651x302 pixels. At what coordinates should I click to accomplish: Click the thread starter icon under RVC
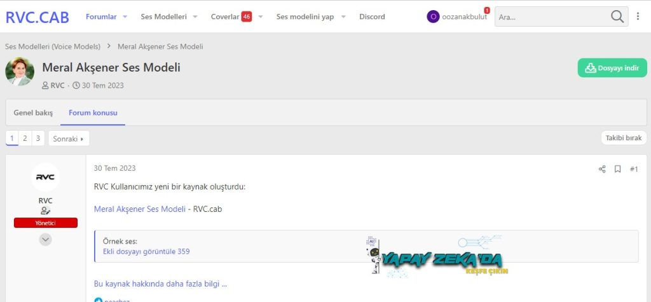coord(45,211)
